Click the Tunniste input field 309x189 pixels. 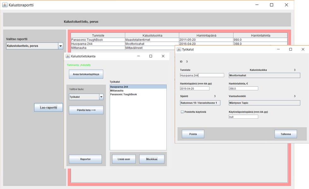[202, 75]
